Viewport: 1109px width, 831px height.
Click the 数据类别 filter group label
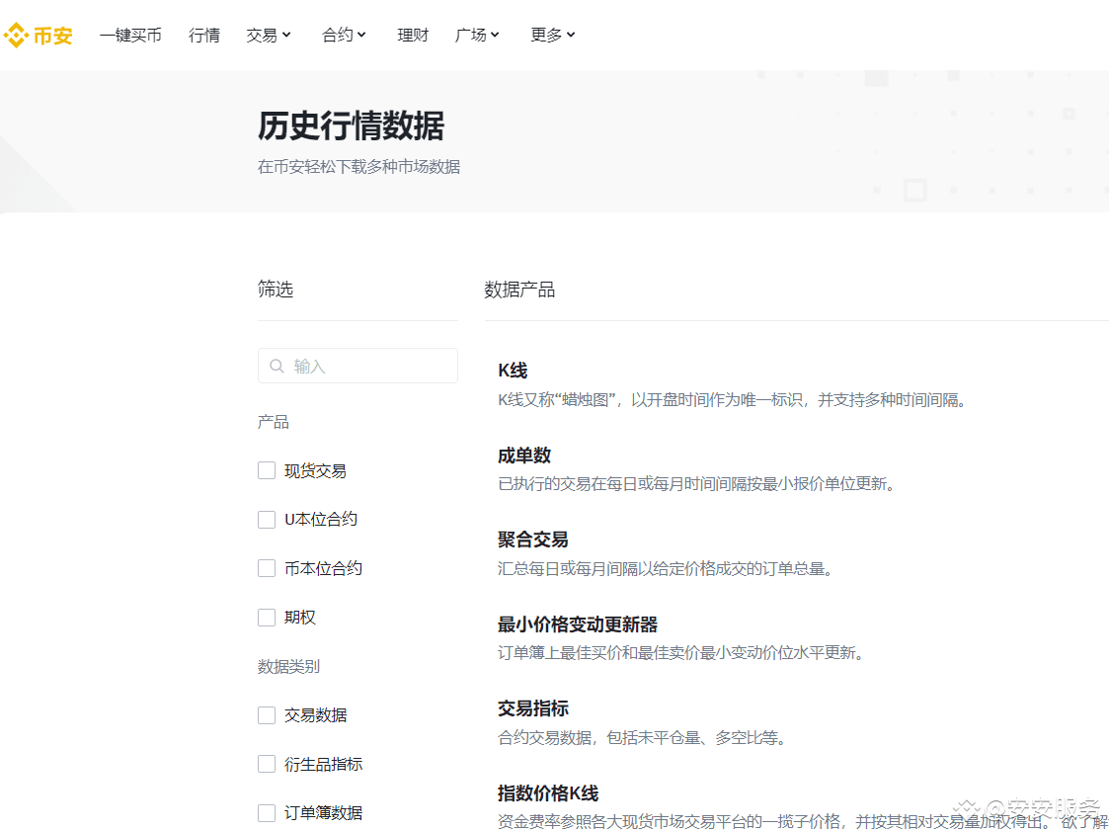pyautogui.click(x=288, y=667)
